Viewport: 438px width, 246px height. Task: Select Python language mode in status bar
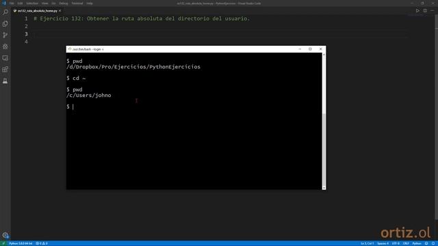(417, 243)
